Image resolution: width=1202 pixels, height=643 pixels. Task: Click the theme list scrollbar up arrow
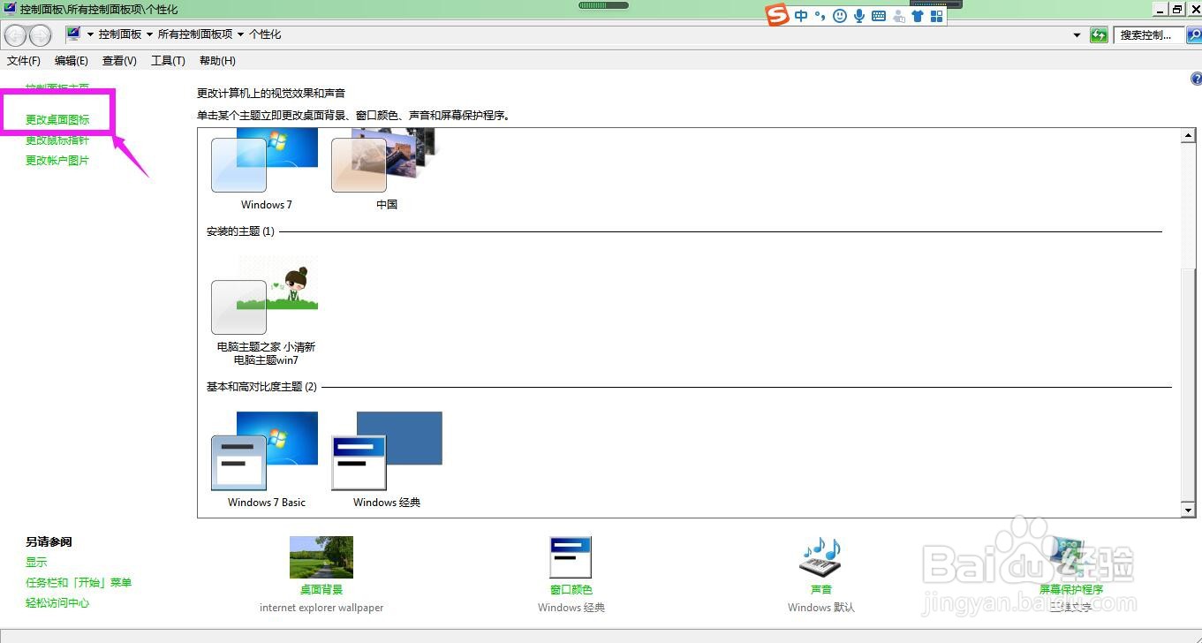pos(1189,136)
